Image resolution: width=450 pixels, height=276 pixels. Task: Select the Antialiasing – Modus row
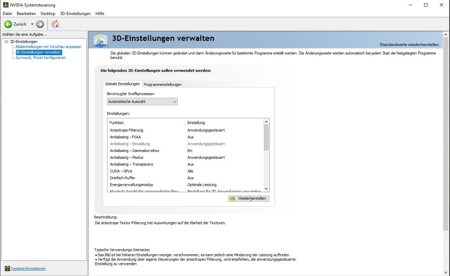[186, 157]
